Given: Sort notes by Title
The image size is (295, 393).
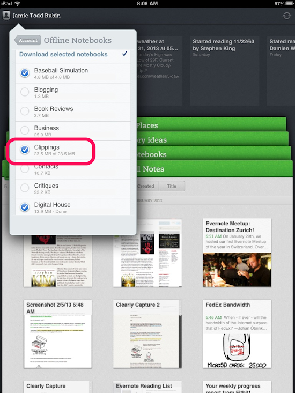Looking at the screenshot, I should click(172, 186).
